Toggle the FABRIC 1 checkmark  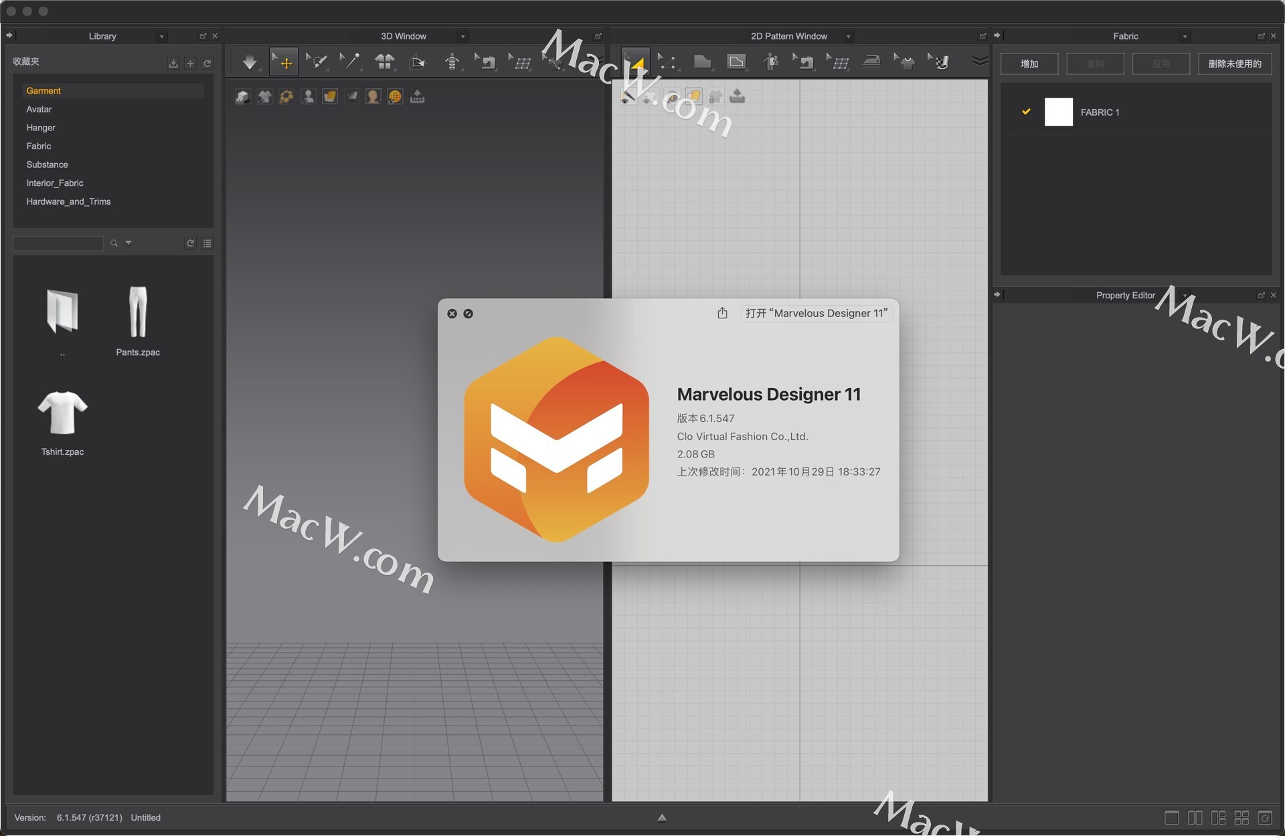tap(1026, 112)
